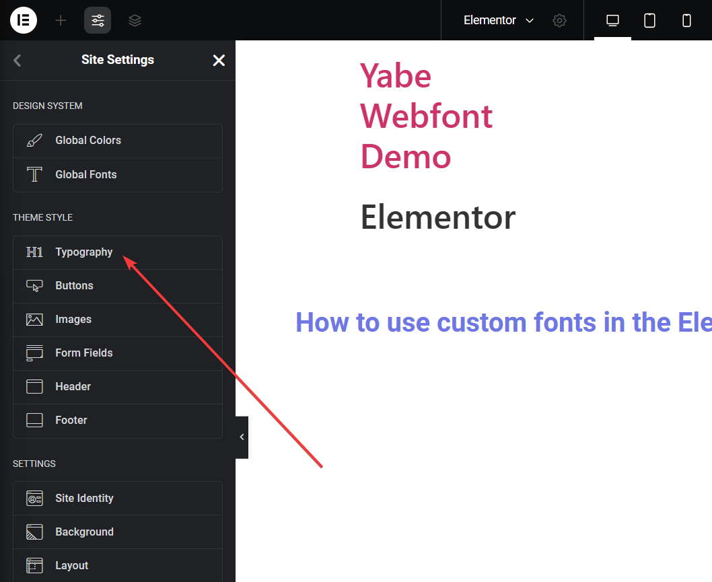Go back using the panel back chevron

(x=17, y=61)
